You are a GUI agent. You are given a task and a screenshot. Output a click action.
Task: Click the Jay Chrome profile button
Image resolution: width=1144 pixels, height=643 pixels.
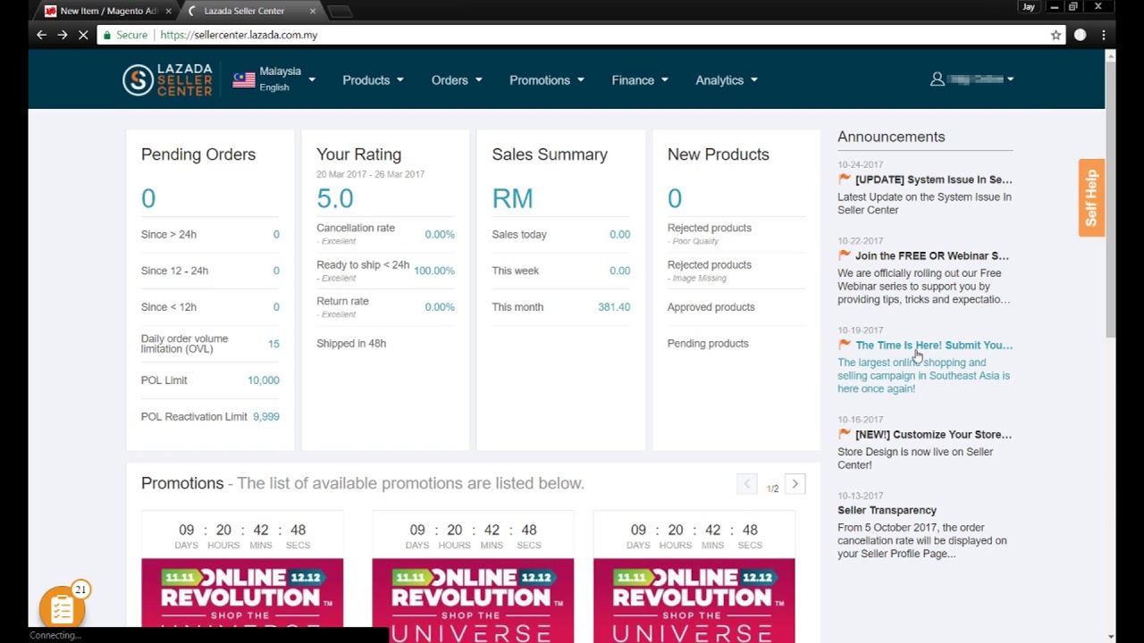(1029, 7)
